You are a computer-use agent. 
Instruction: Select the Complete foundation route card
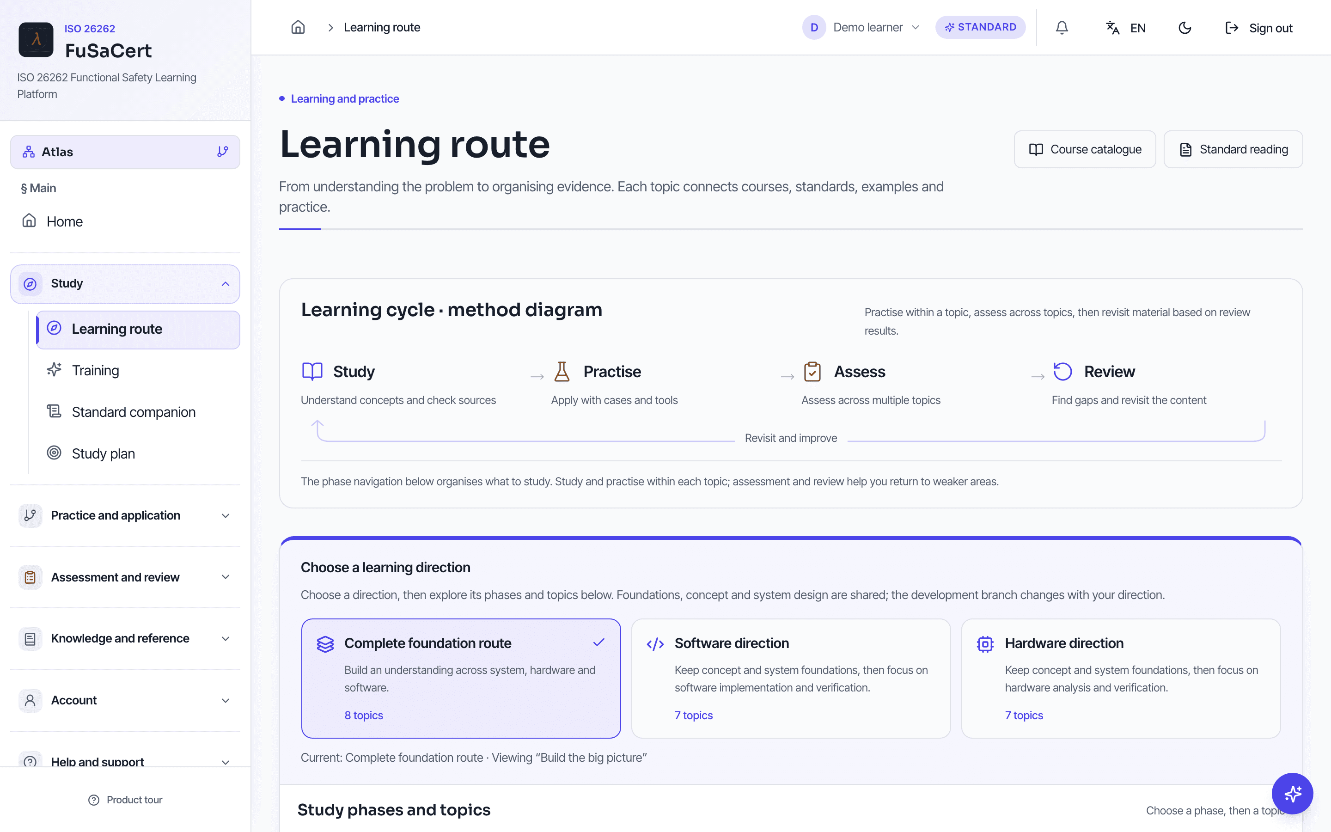(x=461, y=679)
